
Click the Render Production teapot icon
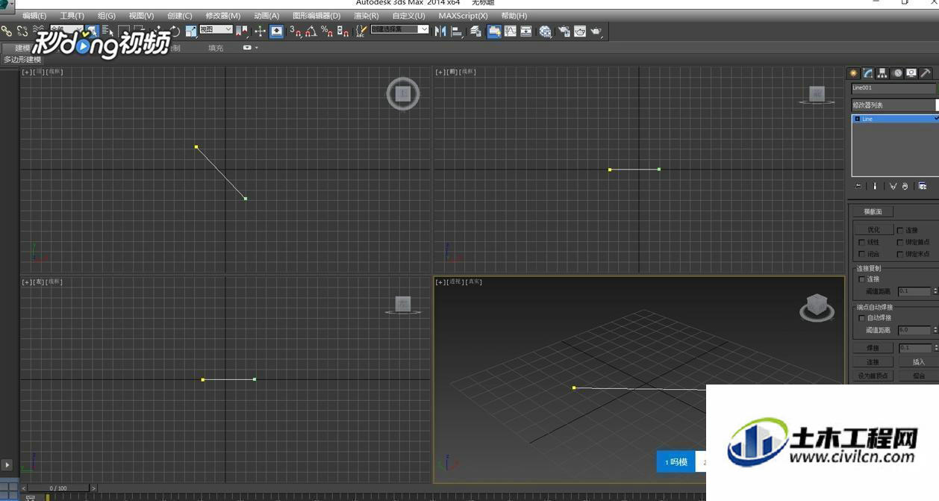click(x=596, y=31)
